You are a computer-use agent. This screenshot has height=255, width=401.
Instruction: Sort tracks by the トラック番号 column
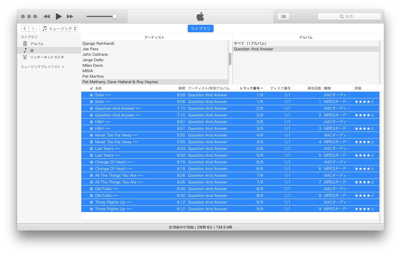coord(251,88)
